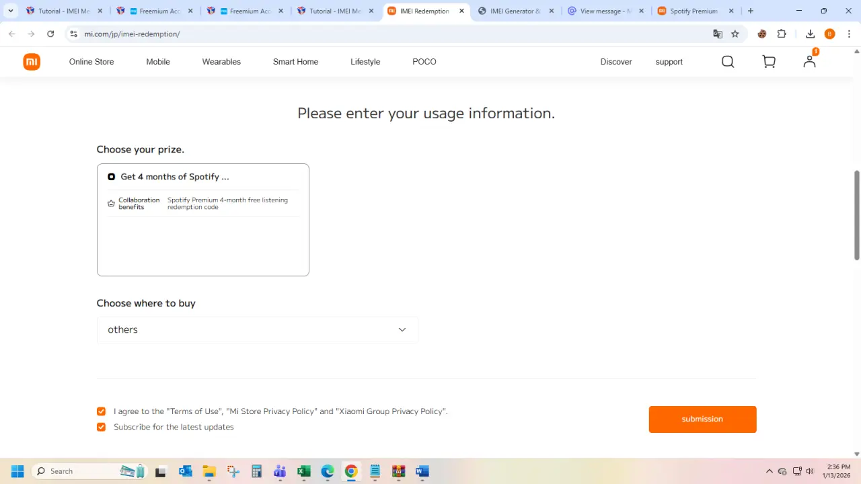Open the Mobile menu
This screenshot has height=484, width=861.
[158, 62]
